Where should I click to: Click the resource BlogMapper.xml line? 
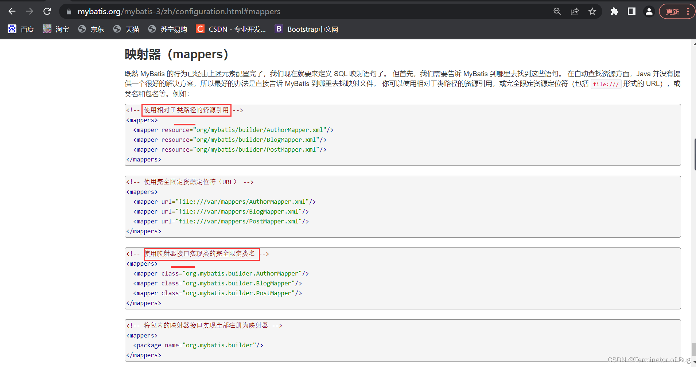[230, 140]
